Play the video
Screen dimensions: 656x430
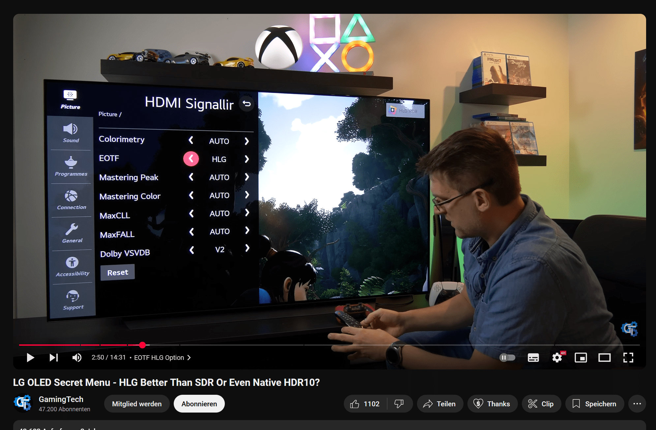(30, 358)
